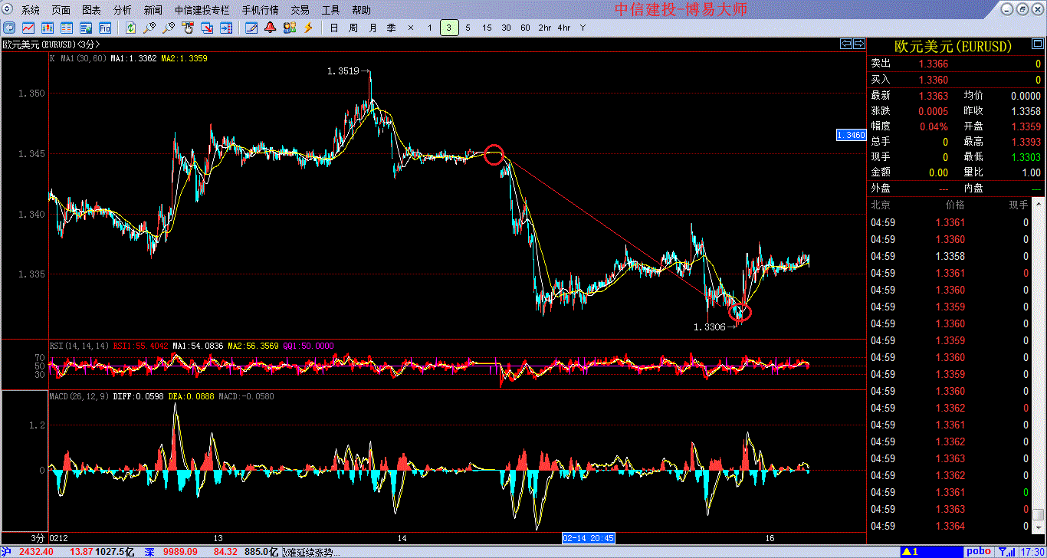Screen dimensions: 1047x558
Task: Open the 中信建投专栏 menu
Action: [x=202, y=10]
